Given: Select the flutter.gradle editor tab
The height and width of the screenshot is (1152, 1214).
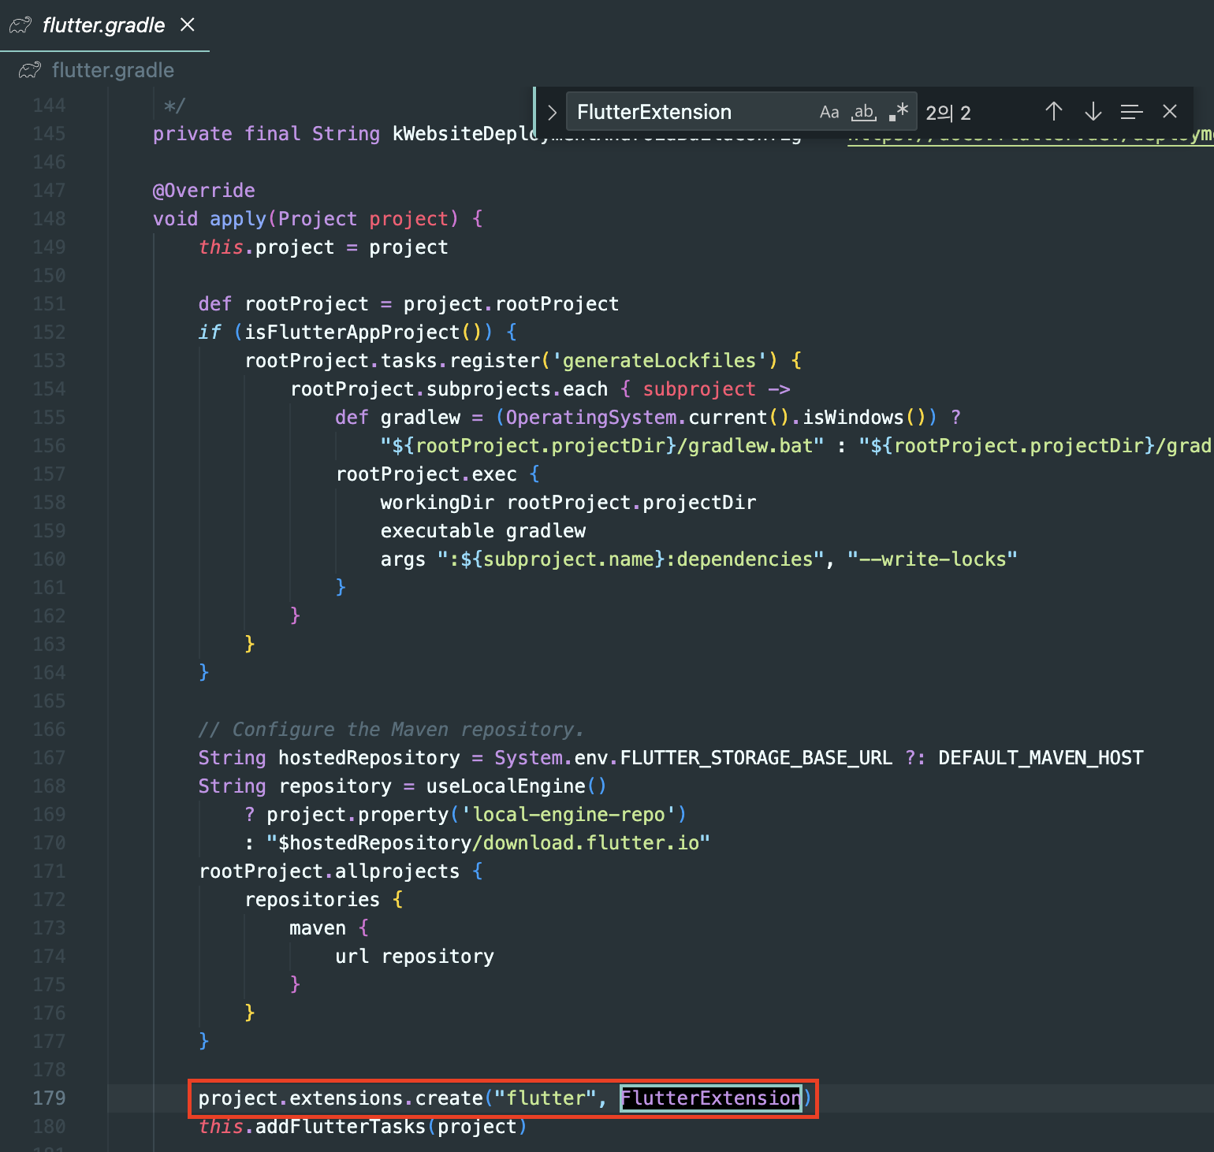Looking at the screenshot, I should pyautogui.click(x=104, y=25).
